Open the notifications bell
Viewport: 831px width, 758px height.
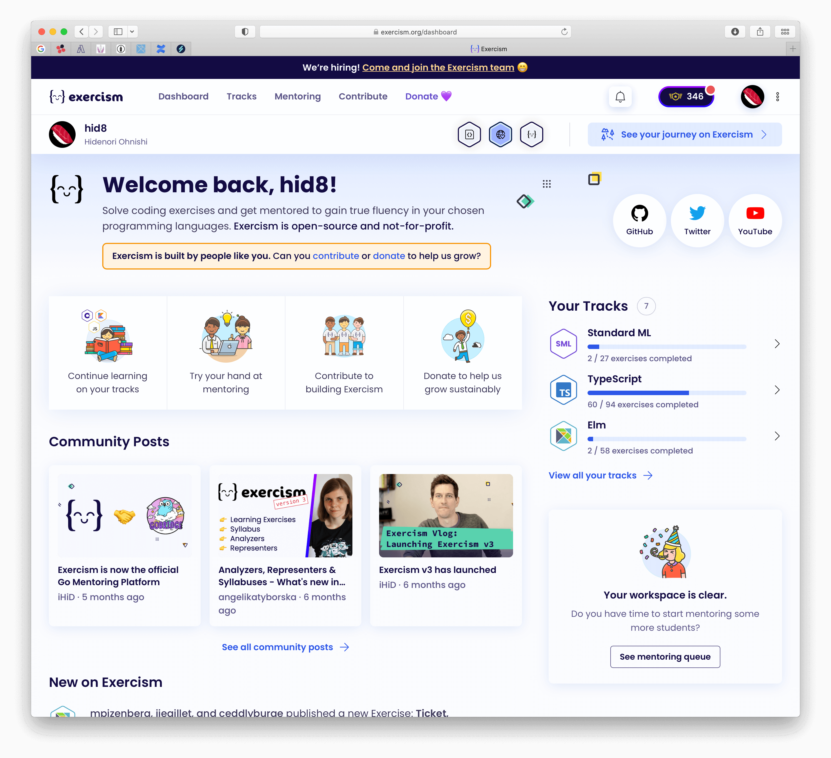coord(620,97)
